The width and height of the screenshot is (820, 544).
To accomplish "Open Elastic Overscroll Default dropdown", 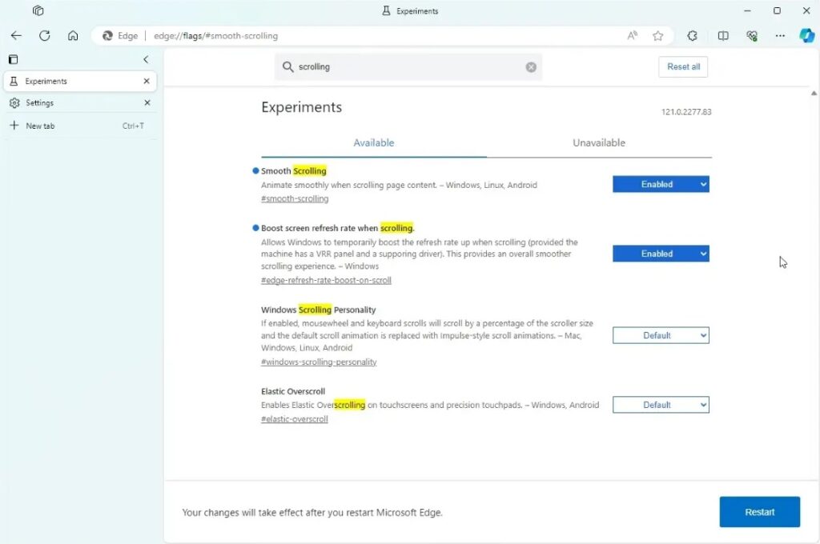I will click(661, 406).
